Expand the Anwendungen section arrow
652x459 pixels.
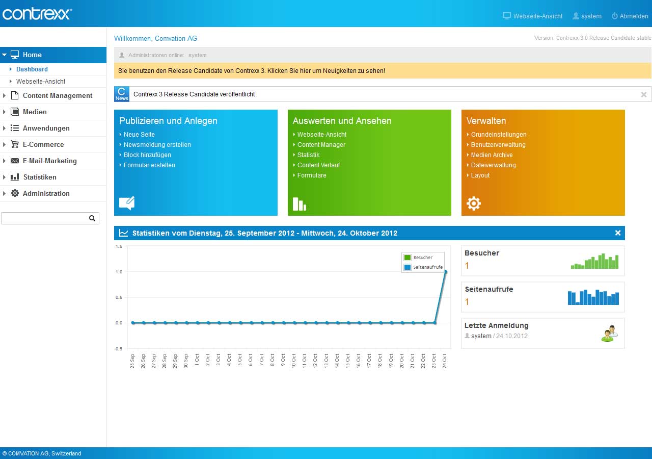[4, 128]
